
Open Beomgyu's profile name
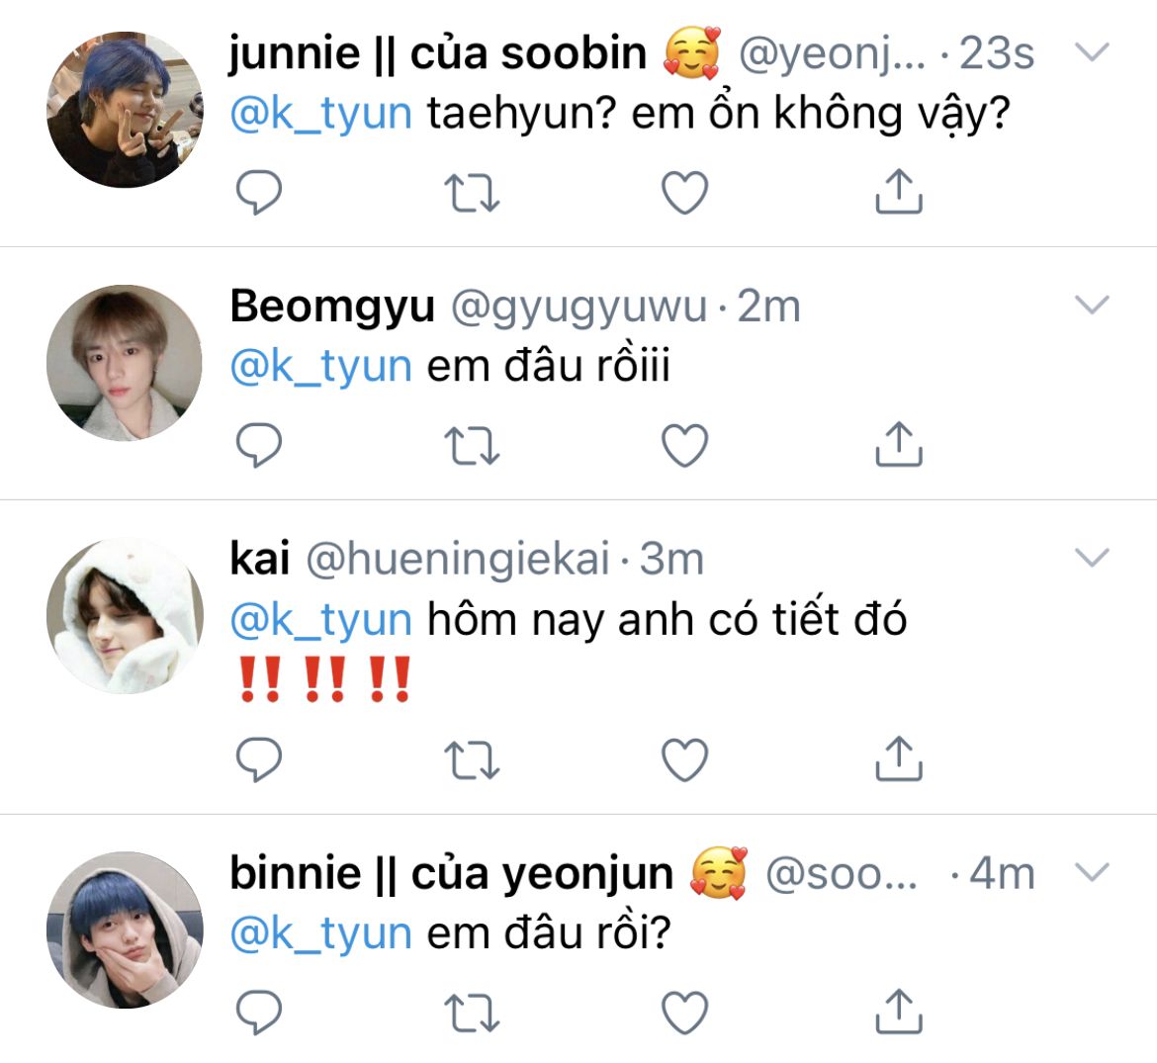[x=332, y=307]
